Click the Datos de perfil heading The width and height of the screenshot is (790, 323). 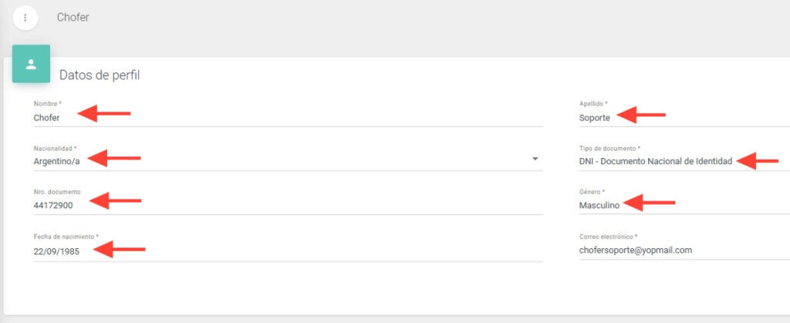coord(100,76)
